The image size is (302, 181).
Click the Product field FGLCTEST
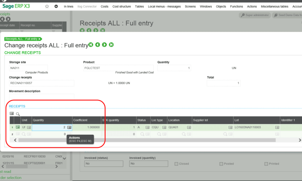[x=119, y=68]
